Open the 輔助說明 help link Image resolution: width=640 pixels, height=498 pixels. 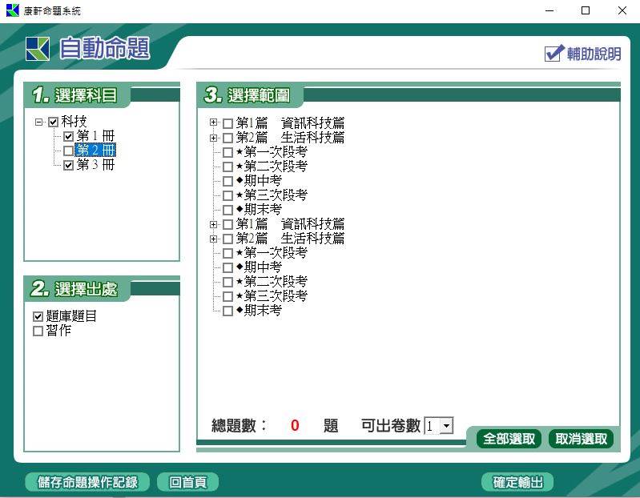(583, 54)
